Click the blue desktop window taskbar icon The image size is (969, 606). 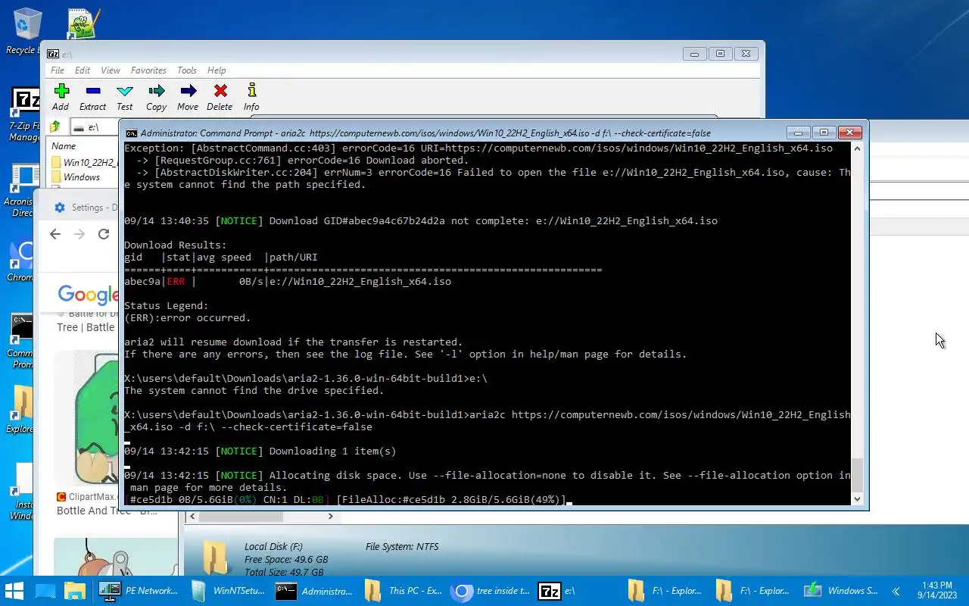pyautogui.click(x=45, y=591)
